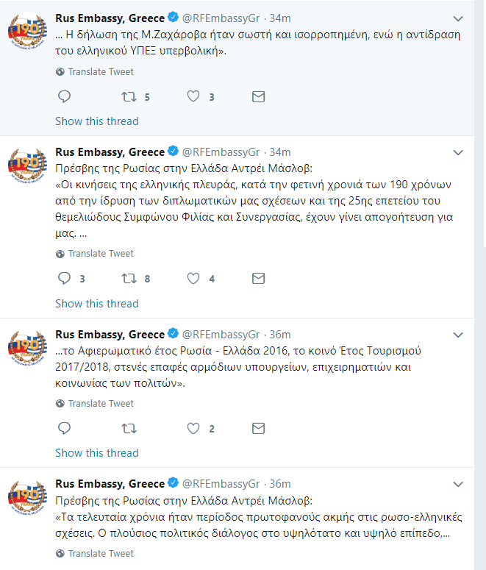Retweet the third tweet with no retweets

[x=129, y=429]
